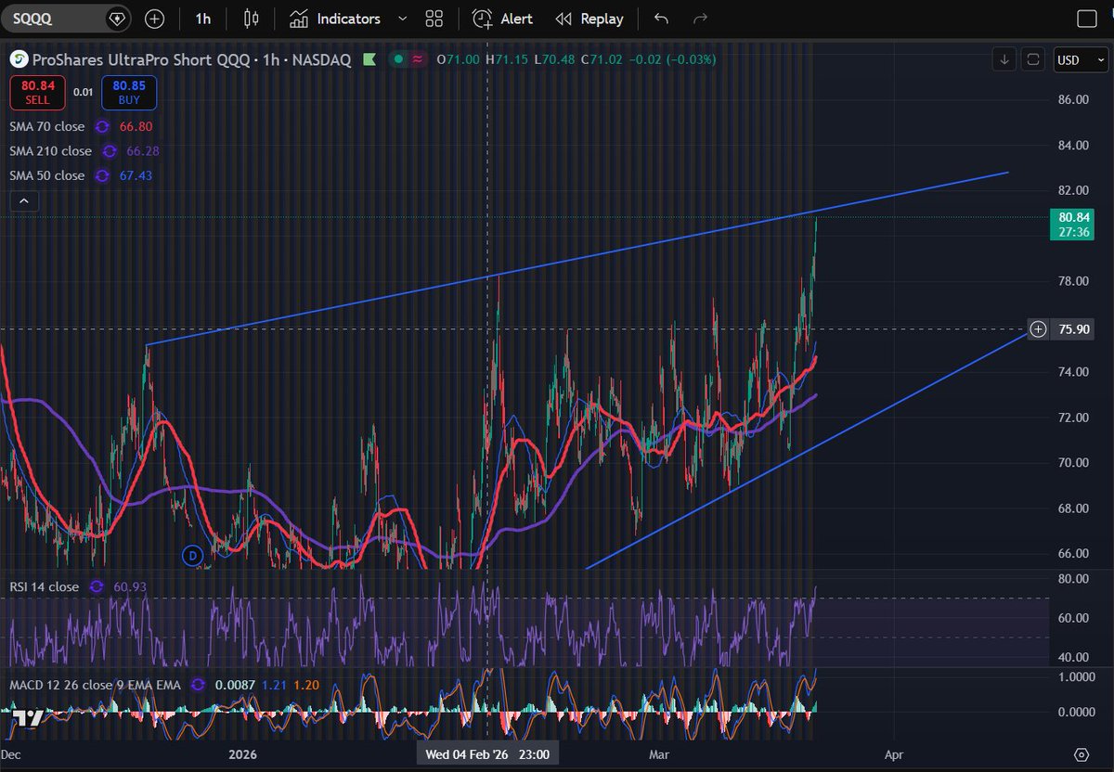Click the Apr label on time axis

894,754
